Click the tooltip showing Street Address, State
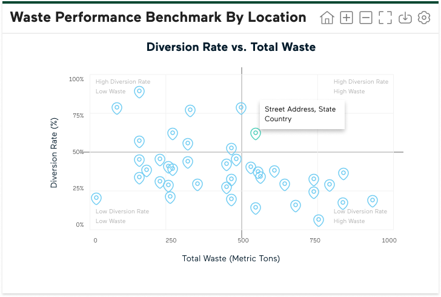This screenshot has height=297, width=441. pyautogui.click(x=302, y=114)
